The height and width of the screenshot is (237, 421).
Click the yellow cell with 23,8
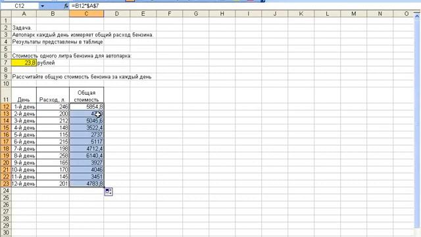click(24, 63)
